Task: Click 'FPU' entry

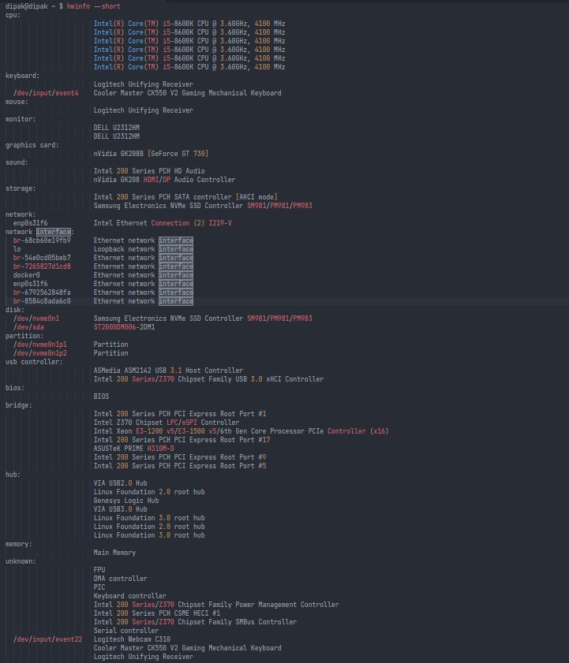Action: [x=99, y=570]
